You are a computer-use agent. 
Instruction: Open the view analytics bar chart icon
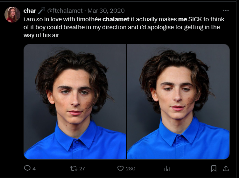coord(167,168)
